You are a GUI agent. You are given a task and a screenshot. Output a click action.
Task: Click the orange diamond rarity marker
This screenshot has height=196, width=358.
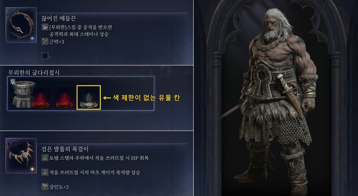pyautogui.click(x=32, y=169)
